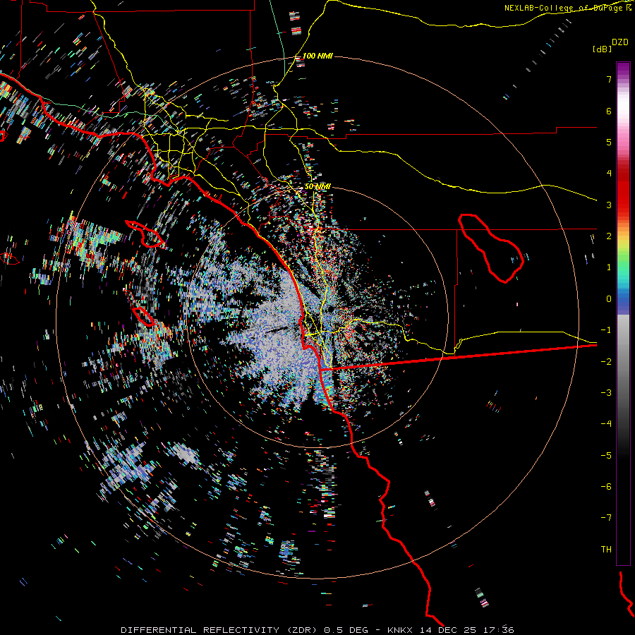Click the "DZD" legend title
The height and width of the screenshot is (635, 635).
click(x=620, y=42)
